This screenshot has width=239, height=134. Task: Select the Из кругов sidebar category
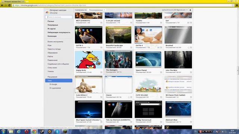(x=52, y=29)
